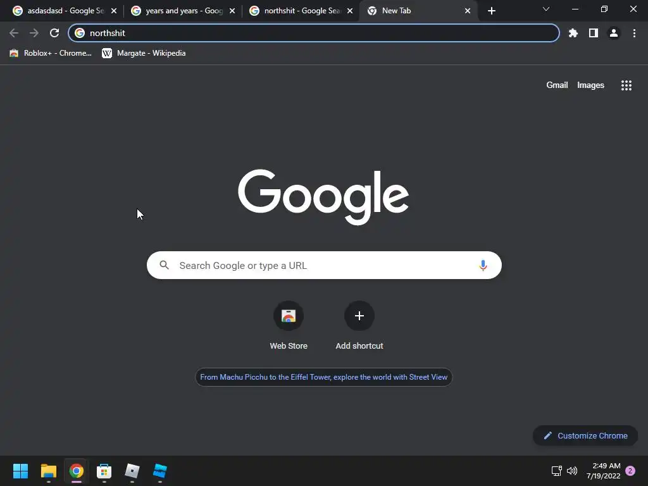Close the asdasdasd tab
Viewport: 648px width, 486px height.
(x=114, y=11)
